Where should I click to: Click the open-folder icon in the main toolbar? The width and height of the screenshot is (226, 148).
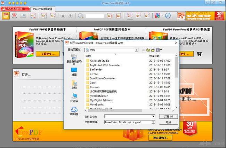(x=6, y=16)
